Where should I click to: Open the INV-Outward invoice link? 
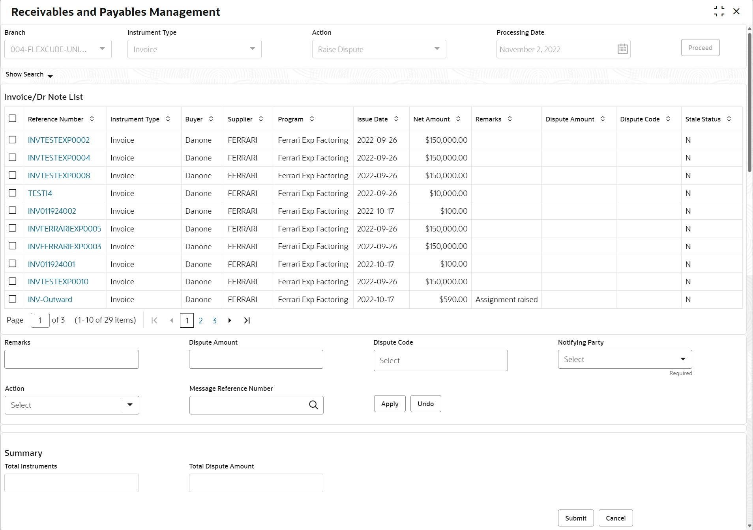point(50,299)
